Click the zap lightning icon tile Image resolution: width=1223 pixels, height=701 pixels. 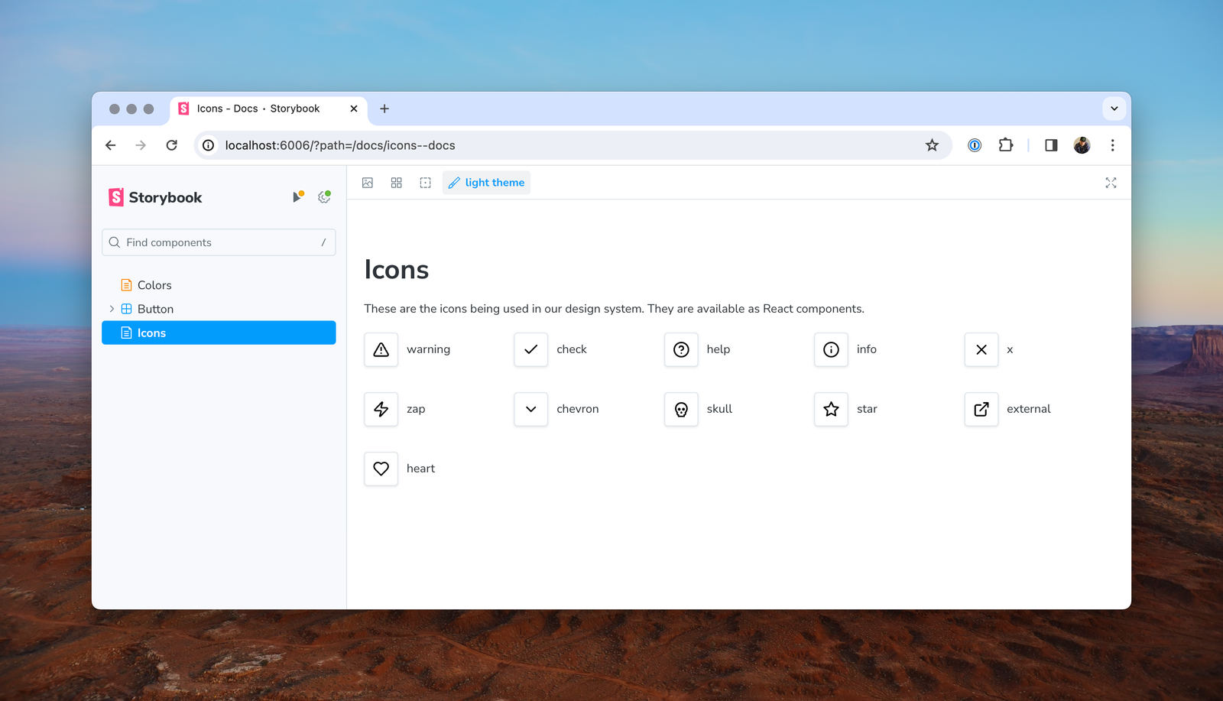point(381,409)
